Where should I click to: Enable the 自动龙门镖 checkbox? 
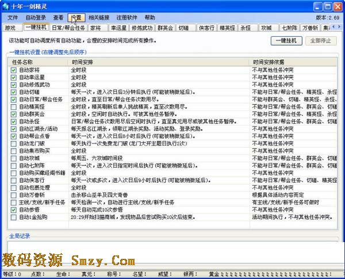click(x=14, y=144)
